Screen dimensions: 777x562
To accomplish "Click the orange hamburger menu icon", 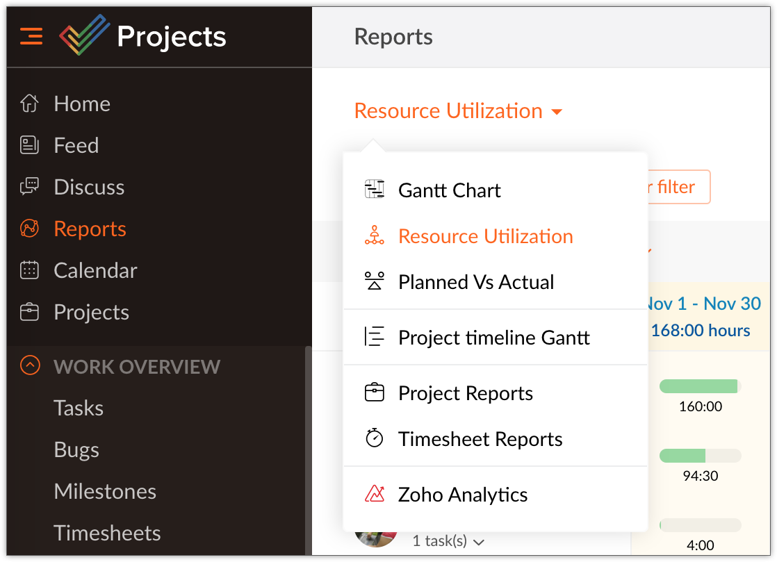I will coord(31,35).
